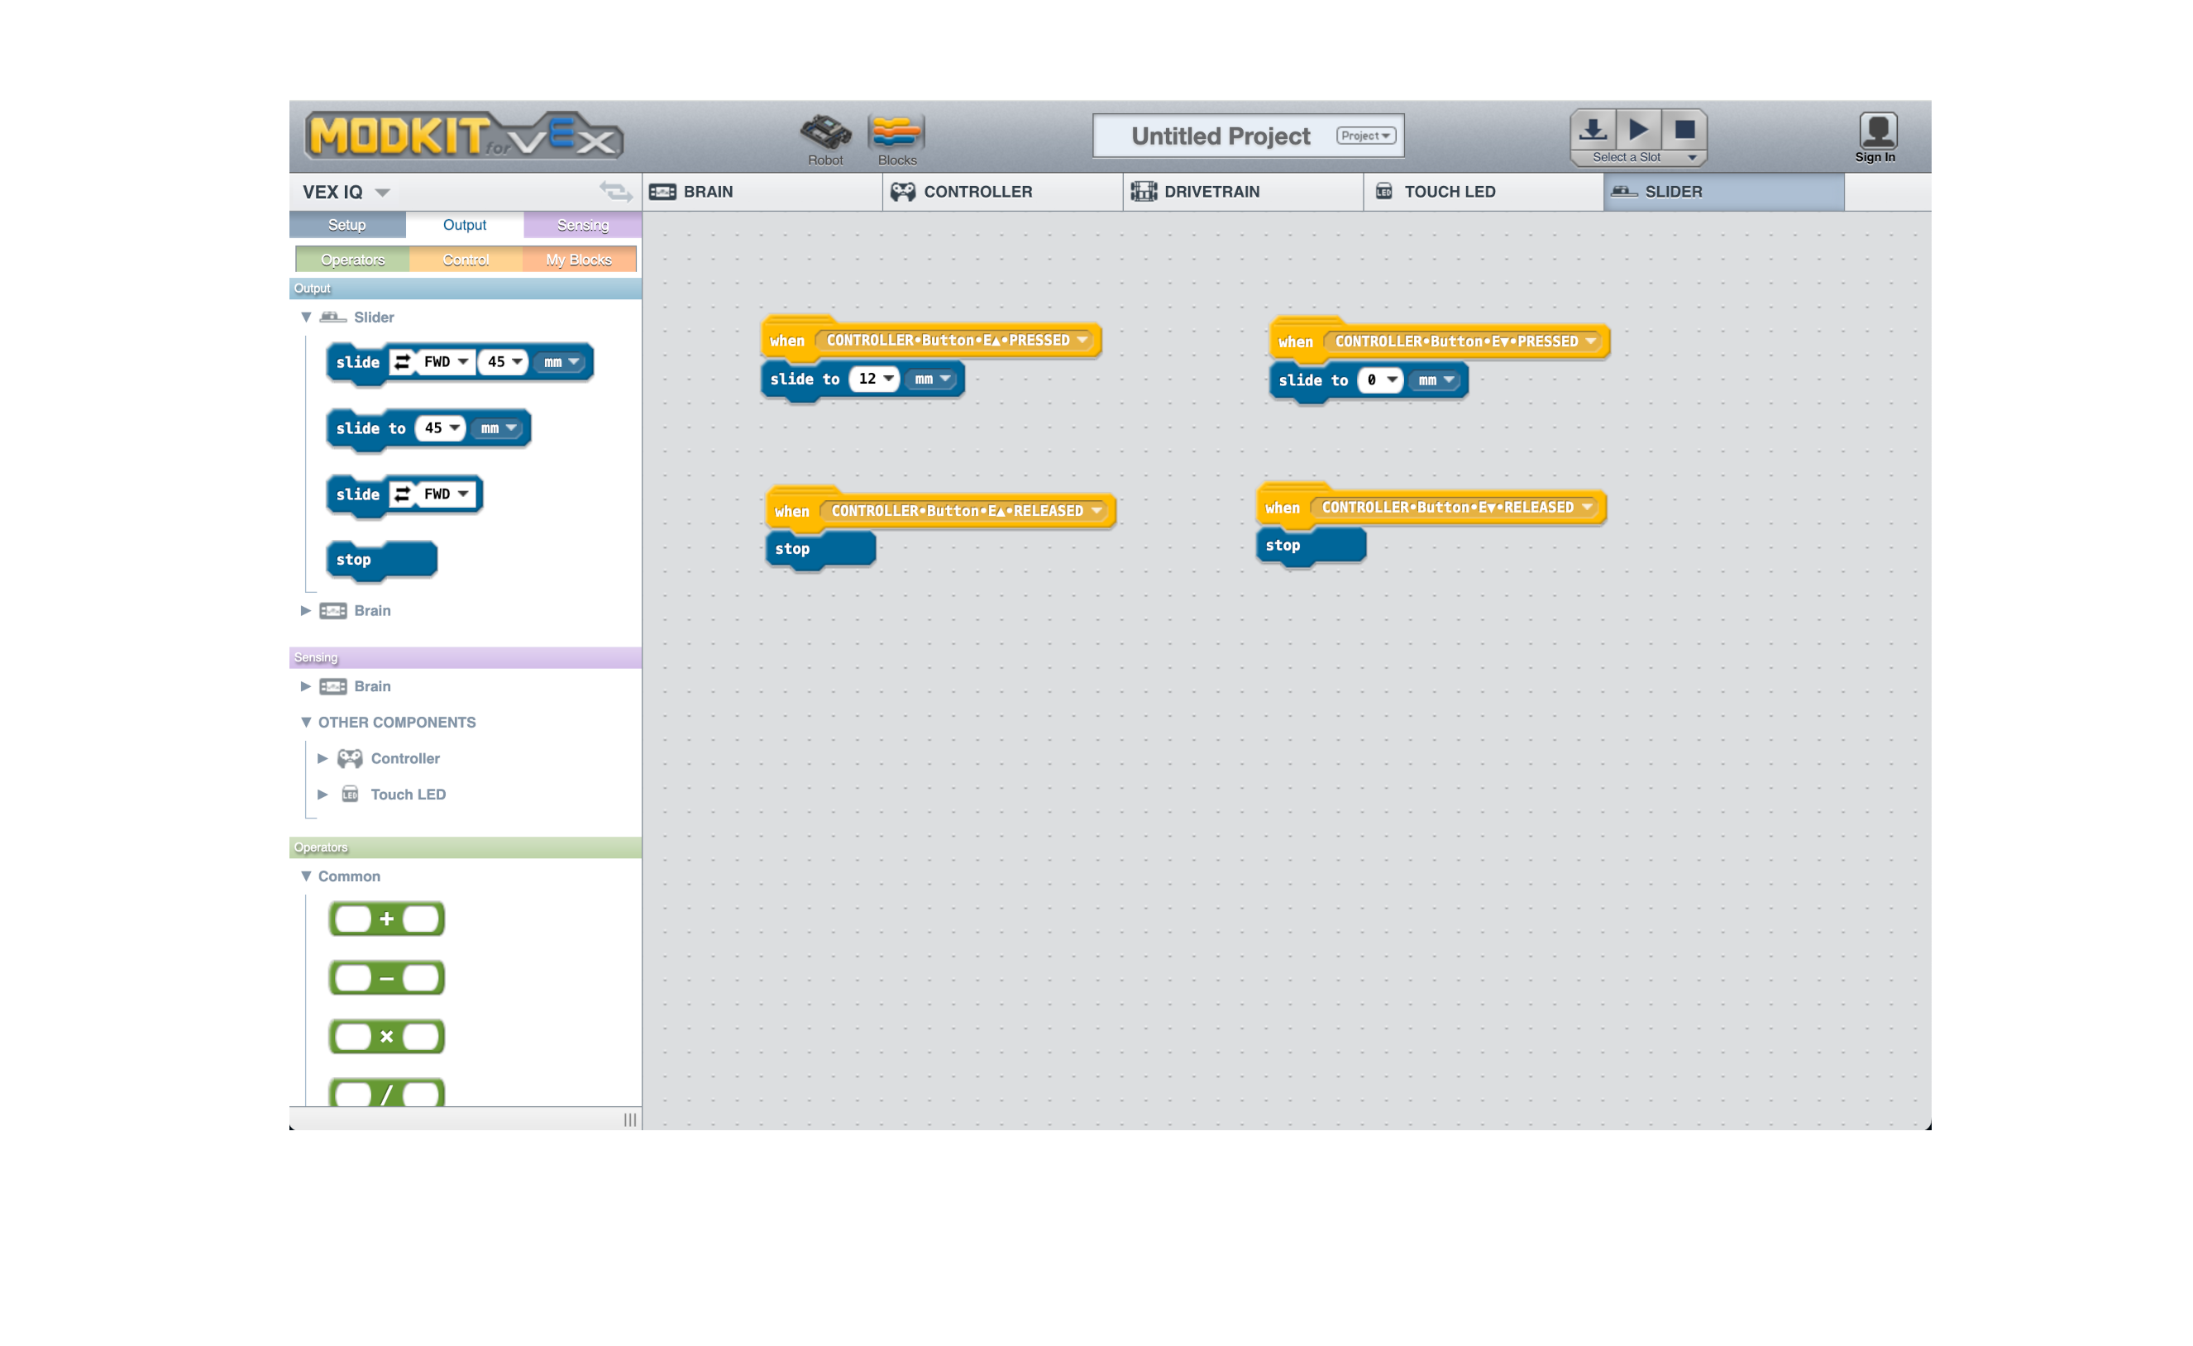Select the Sensing palette tab

coord(582,225)
